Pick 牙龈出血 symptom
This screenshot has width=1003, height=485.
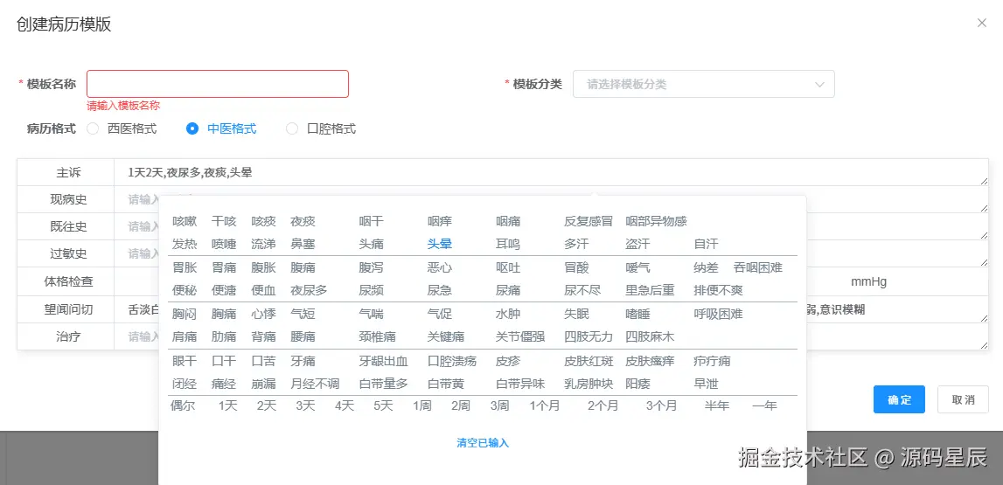pos(384,361)
